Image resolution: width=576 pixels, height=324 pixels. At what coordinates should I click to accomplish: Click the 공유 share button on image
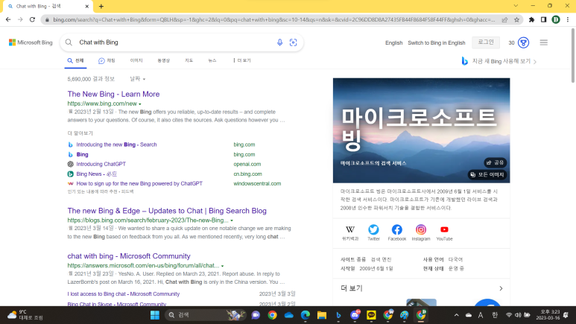tap(496, 162)
